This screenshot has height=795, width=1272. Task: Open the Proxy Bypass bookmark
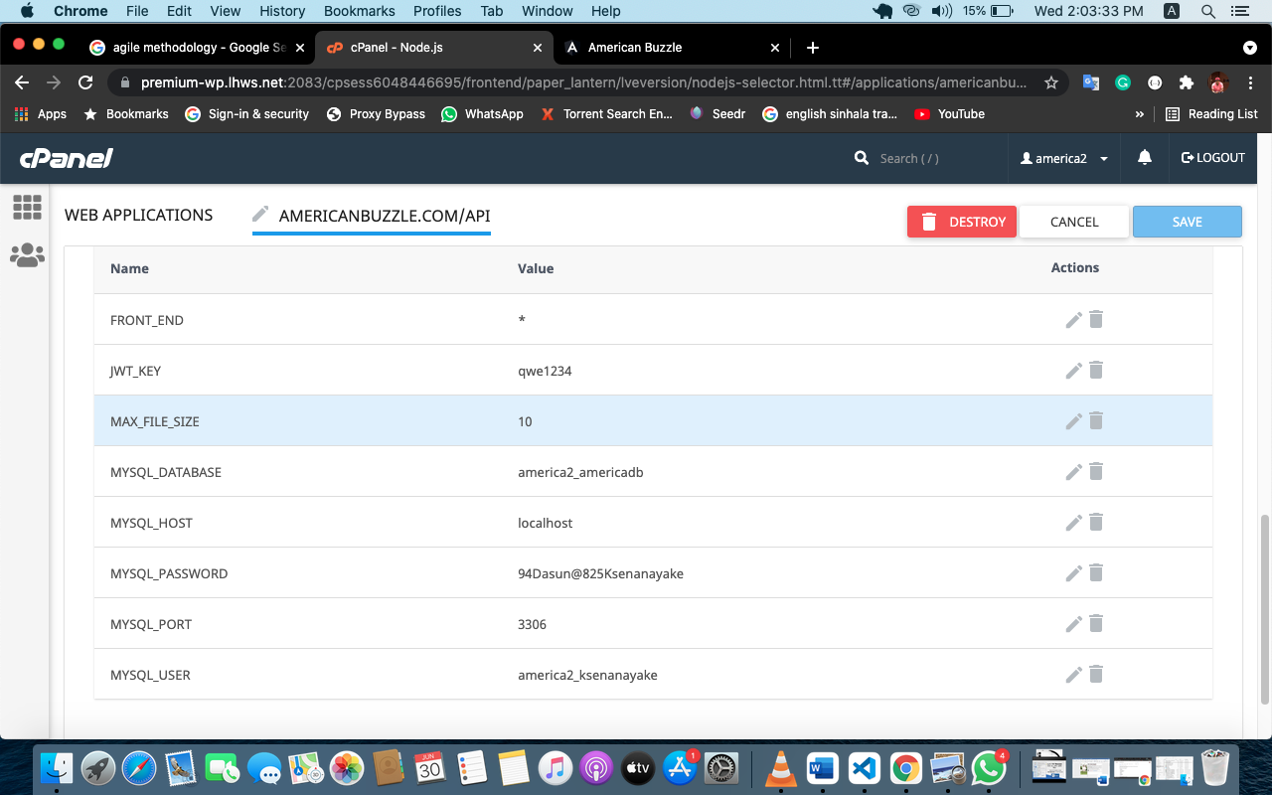point(376,114)
